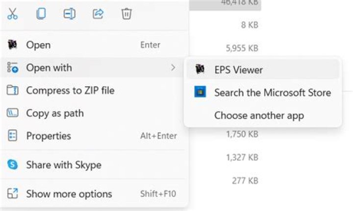The image size is (353, 211).
Task: Open file Properties
Action: pos(48,136)
